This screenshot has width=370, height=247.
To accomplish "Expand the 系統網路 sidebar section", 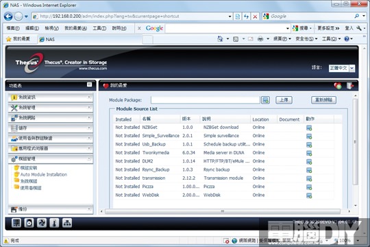I will point(51,118).
